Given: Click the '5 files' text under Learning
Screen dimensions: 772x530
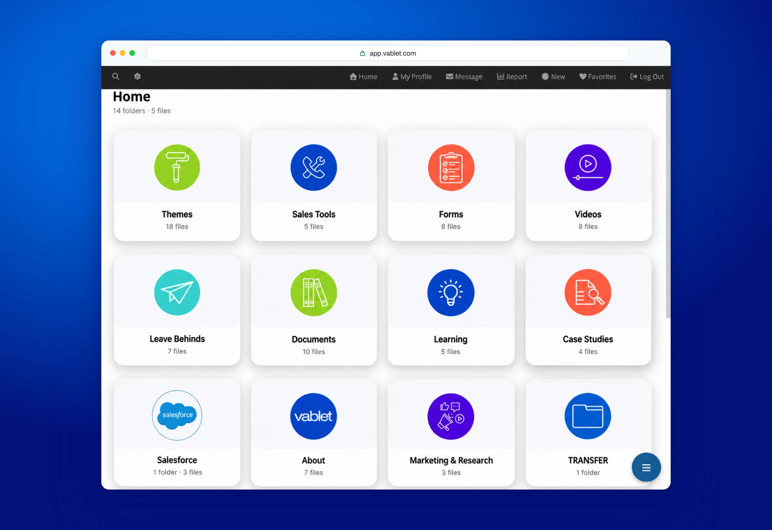Looking at the screenshot, I should point(451,352).
